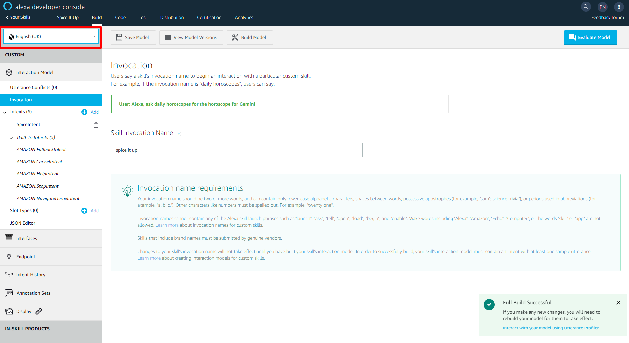Select the Invocation sidebar item
This screenshot has height=343, width=629.
point(51,100)
